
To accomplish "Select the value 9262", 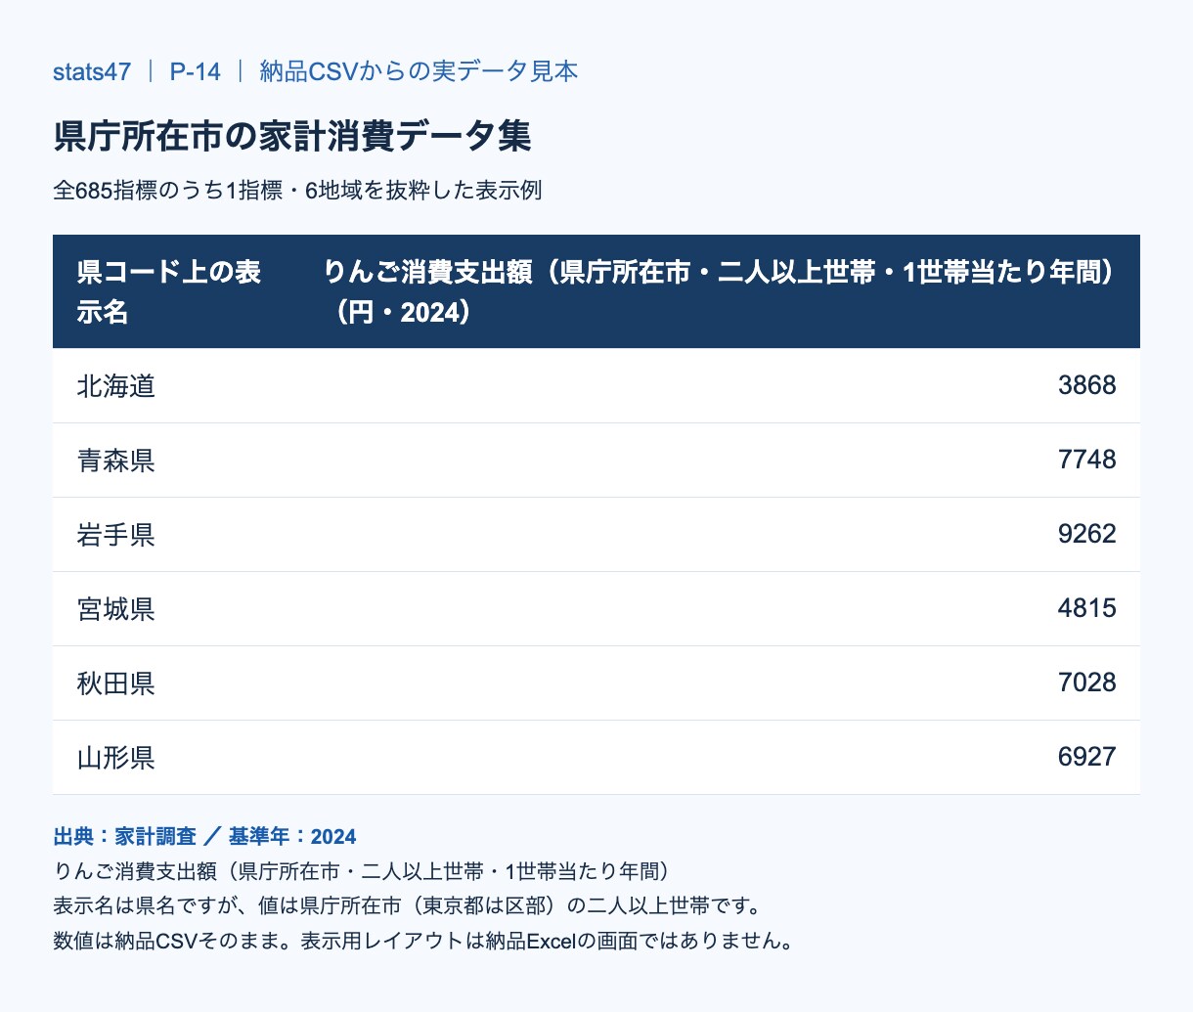I will [1086, 534].
